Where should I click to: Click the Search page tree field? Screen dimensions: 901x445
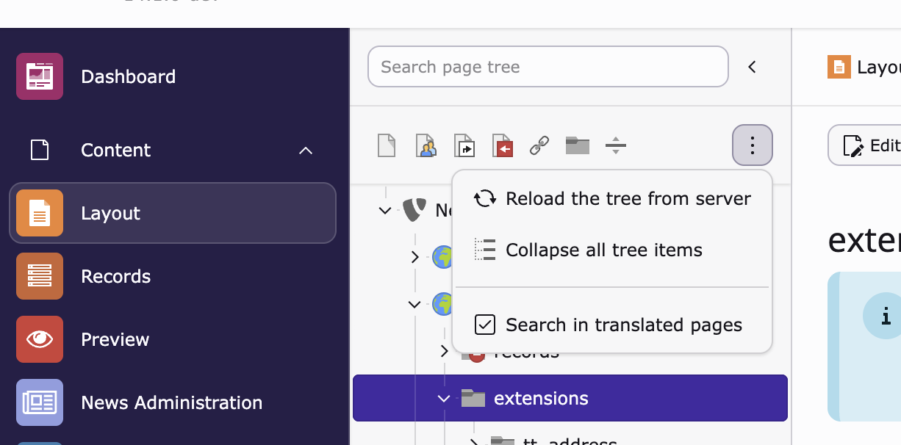(x=548, y=67)
